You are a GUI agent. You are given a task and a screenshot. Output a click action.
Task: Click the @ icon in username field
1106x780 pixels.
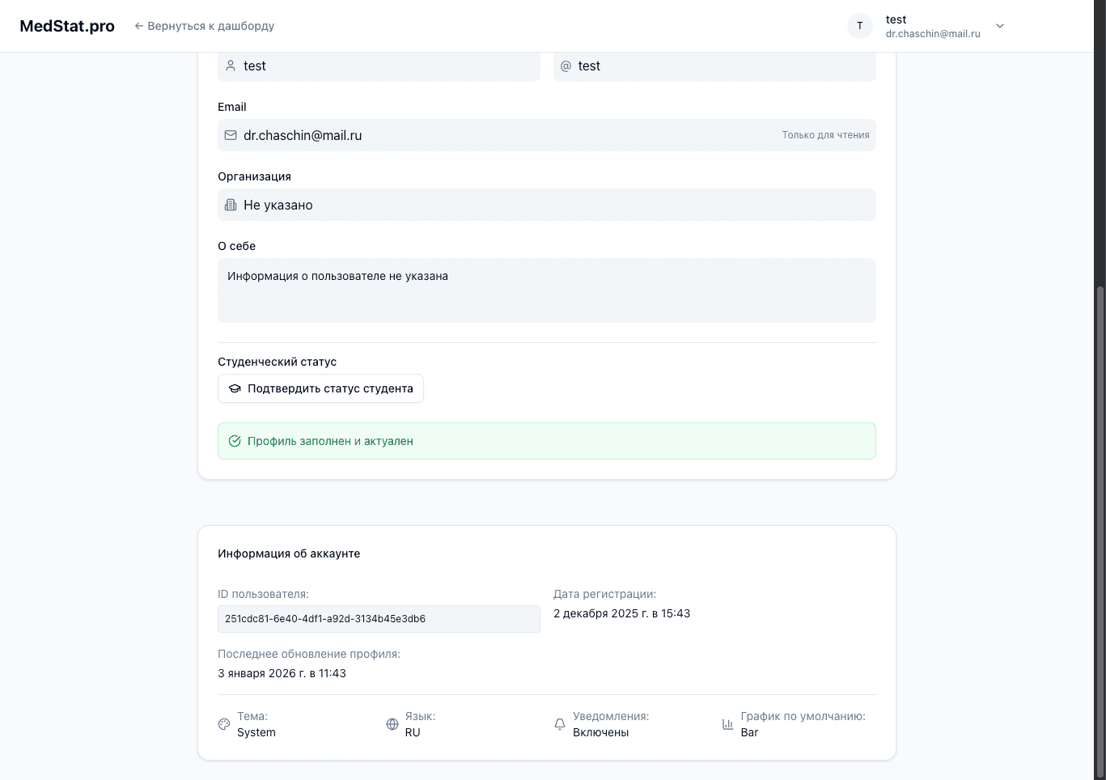click(566, 66)
